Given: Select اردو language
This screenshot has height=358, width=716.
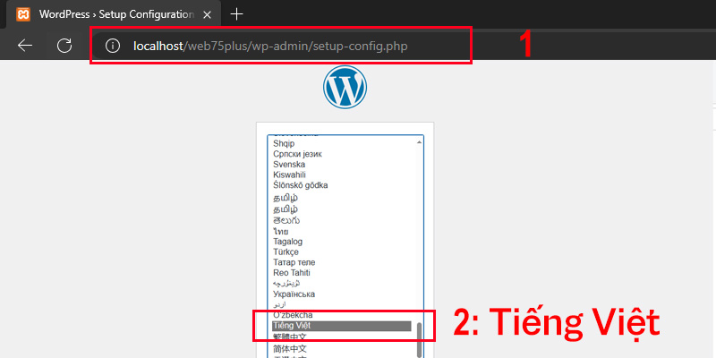Looking at the screenshot, I should click(x=279, y=304).
